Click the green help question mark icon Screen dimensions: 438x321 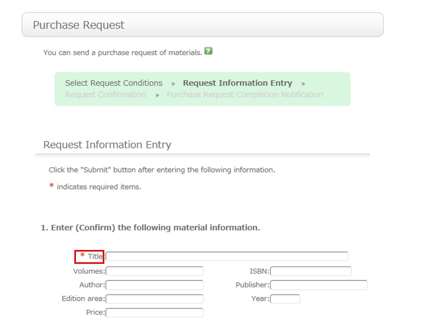coord(209,51)
